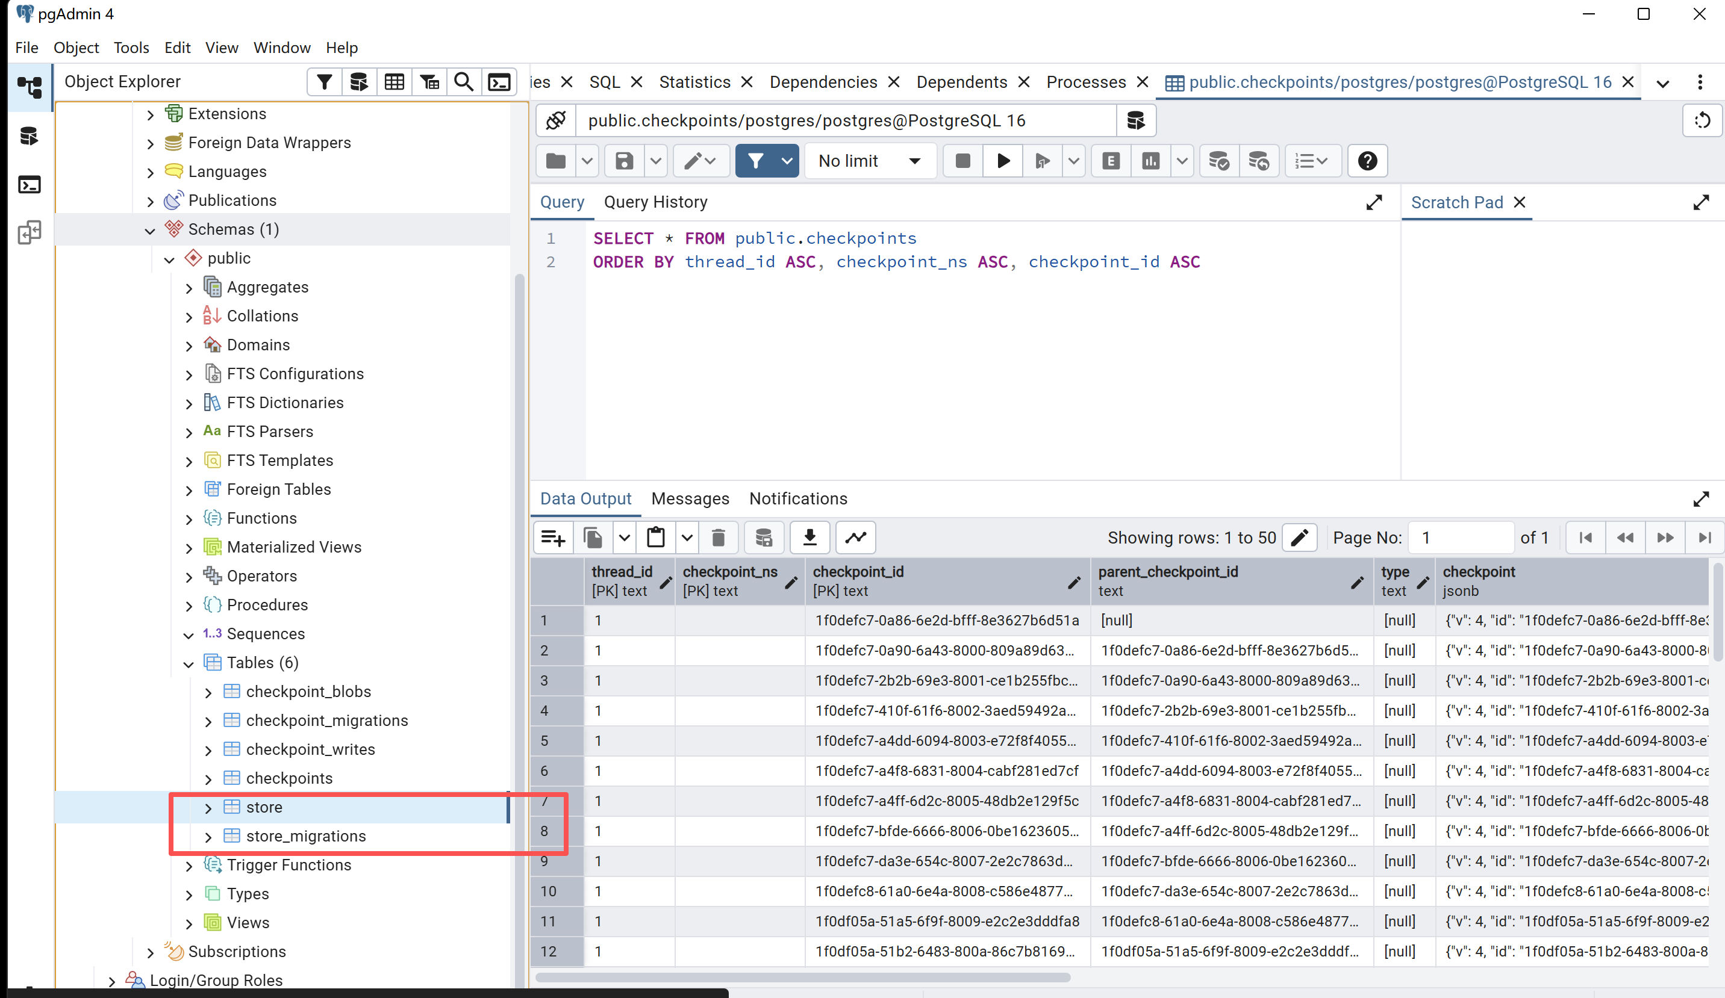Click the download results as CSV icon
The image size is (1725, 998).
809,538
